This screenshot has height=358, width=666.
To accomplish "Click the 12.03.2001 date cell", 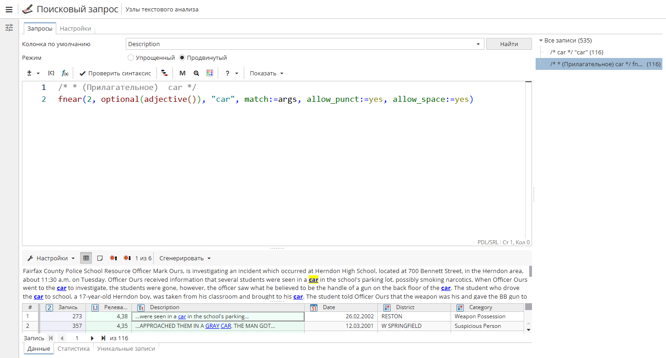I will tap(341, 326).
